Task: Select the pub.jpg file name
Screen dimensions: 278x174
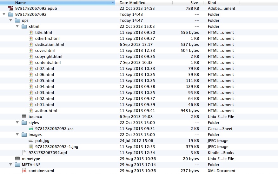Action: pyautogui.click(x=42, y=141)
